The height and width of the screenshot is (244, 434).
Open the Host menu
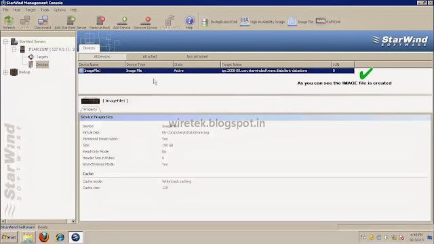click(x=17, y=9)
